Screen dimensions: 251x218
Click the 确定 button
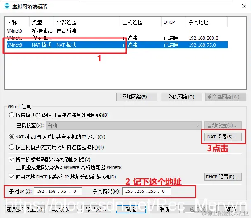click(131, 209)
